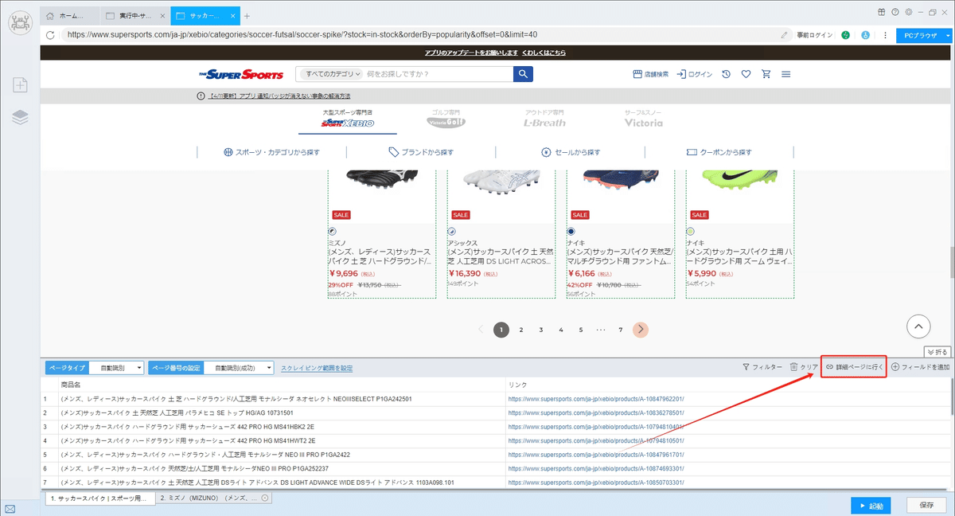Open the ページ番号の設定 自動識別(成功) dropdown
This screenshot has width=955, height=516.
point(239,368)
